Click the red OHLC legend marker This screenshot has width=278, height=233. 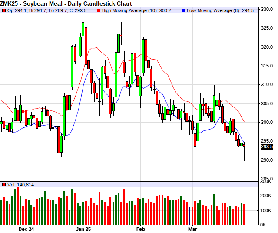point(4,10)
